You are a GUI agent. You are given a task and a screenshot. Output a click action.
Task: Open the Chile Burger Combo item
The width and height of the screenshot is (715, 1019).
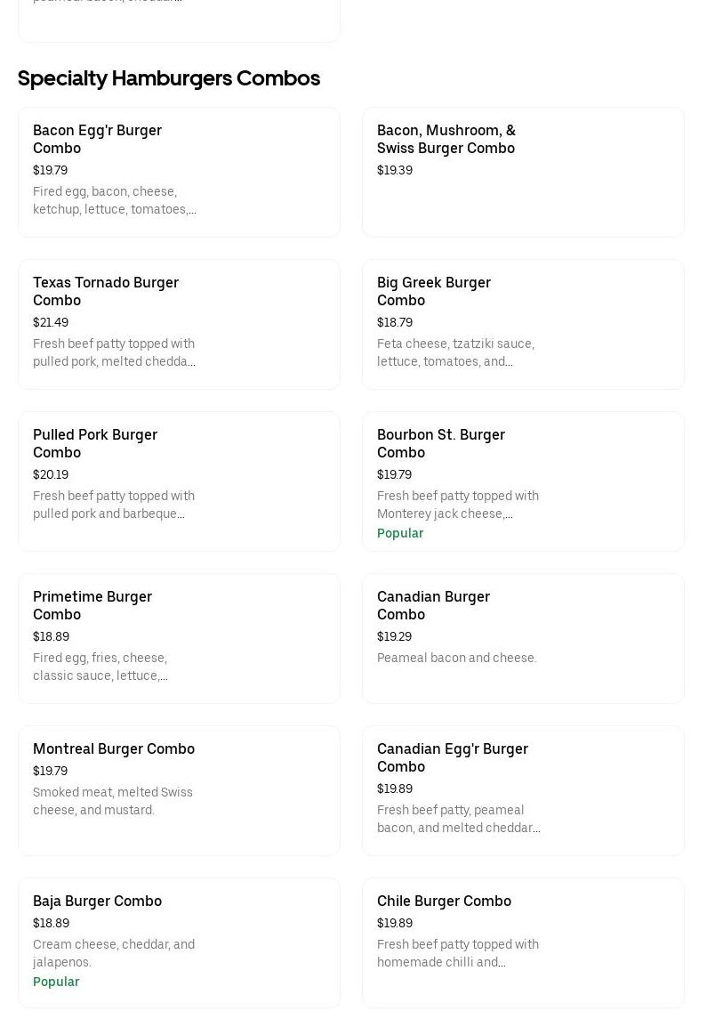click(444, 901)
